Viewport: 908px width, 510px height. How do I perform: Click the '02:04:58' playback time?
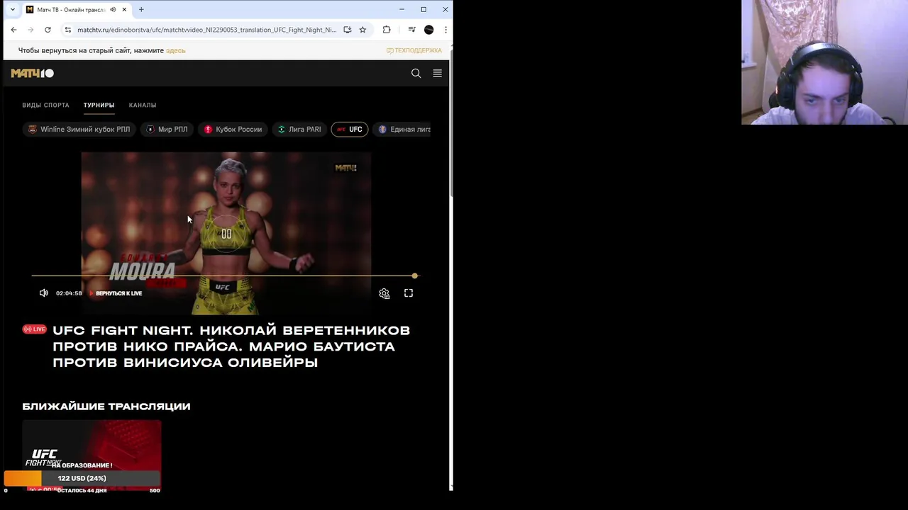tap(69, 293)
